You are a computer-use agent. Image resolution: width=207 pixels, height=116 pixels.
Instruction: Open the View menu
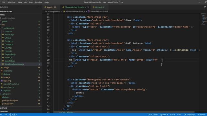[x=20, y=2]
